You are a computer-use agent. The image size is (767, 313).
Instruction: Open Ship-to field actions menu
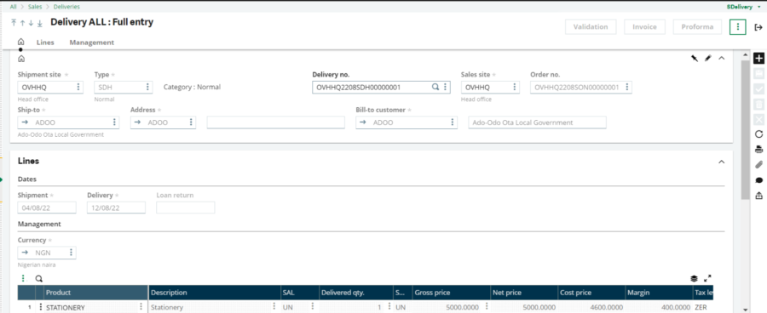point(114,122)
